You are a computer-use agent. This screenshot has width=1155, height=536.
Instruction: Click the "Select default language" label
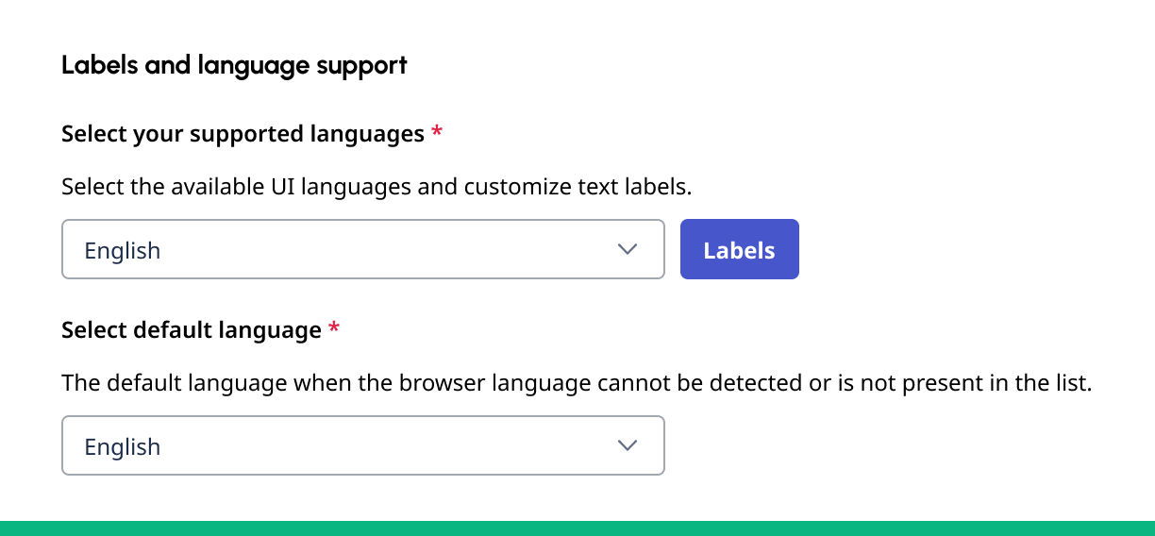[x=192, y=330]
